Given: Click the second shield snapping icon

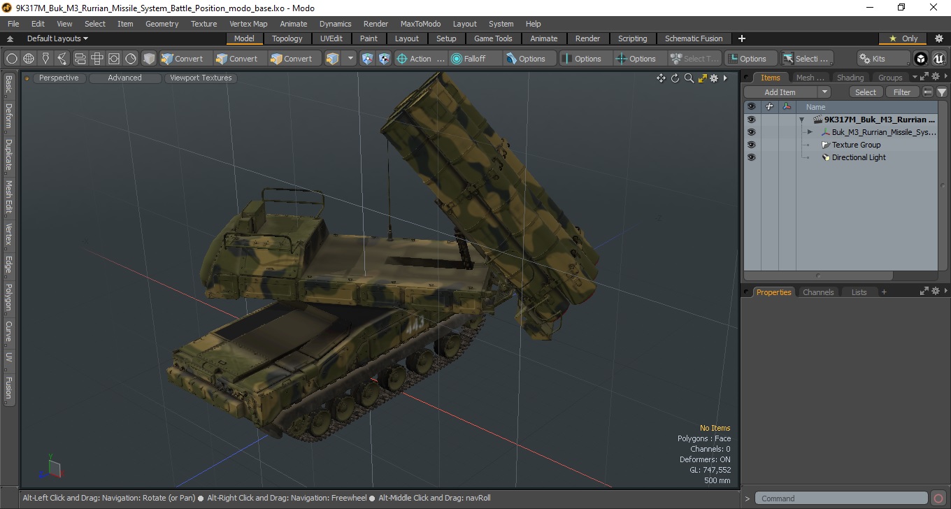Looking at the screenshot, I should 384,59.
